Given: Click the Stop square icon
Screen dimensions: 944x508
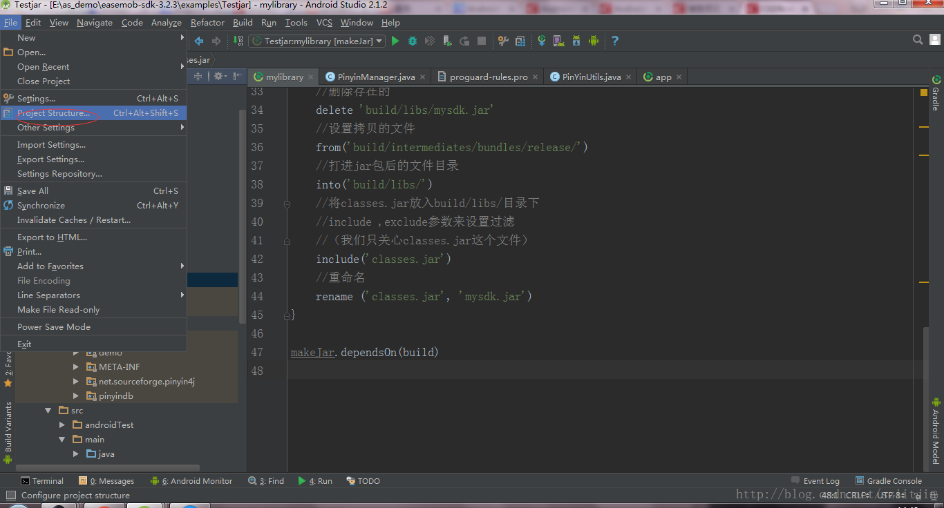Looking at the screenshot, I should (x=482, y=41).
